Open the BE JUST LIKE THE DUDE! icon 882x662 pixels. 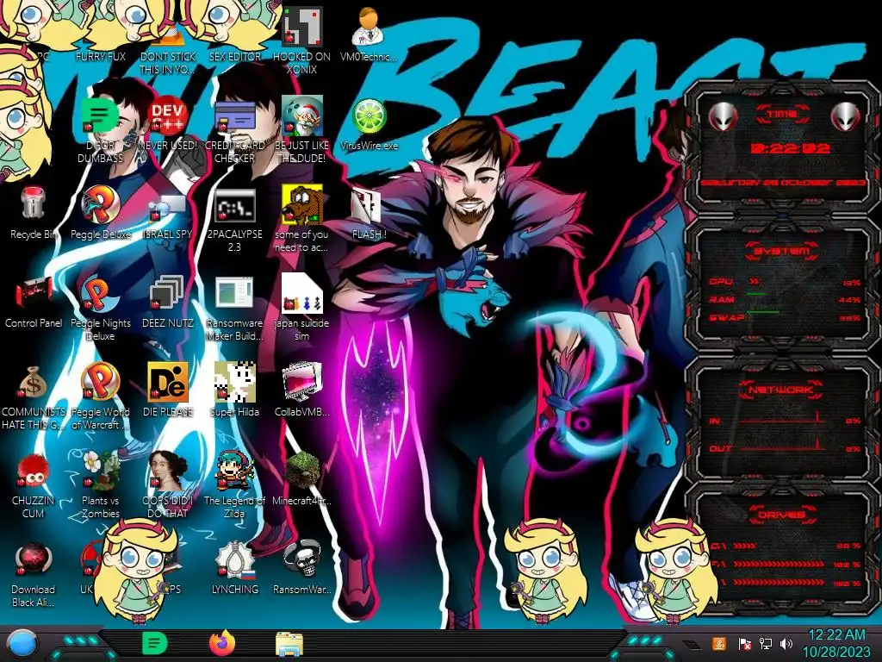[x=302, y=116]
